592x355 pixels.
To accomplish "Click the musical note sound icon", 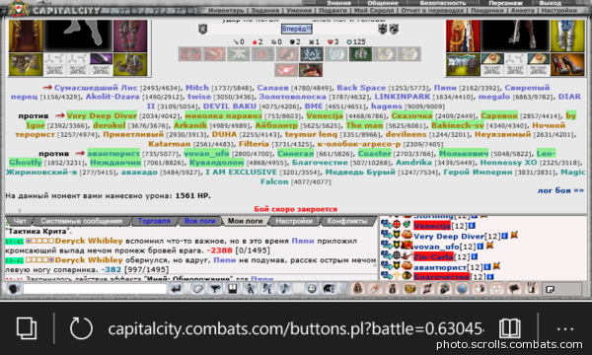I will click(x=284, y=289).
